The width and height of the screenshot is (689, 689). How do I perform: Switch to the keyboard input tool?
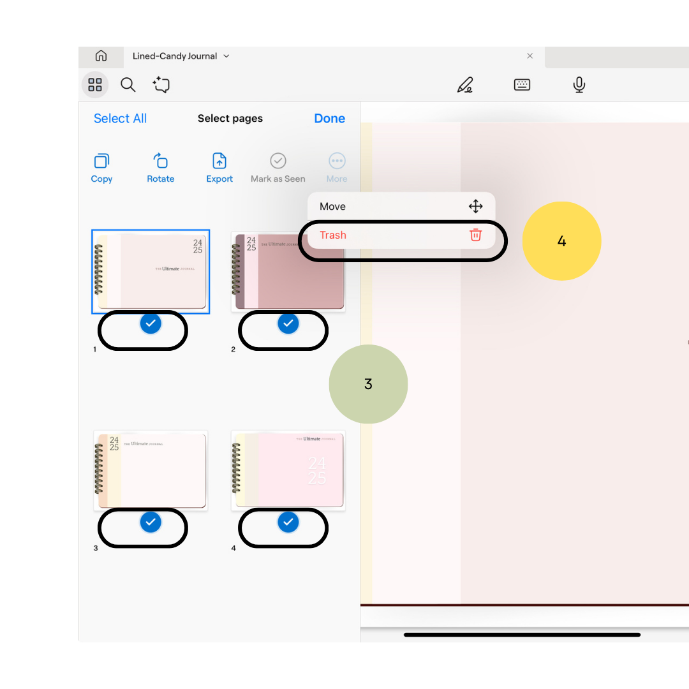click(522, 85)
